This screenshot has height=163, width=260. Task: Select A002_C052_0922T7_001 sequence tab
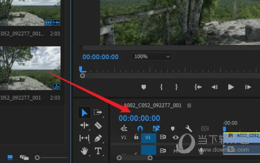point(152,105)
